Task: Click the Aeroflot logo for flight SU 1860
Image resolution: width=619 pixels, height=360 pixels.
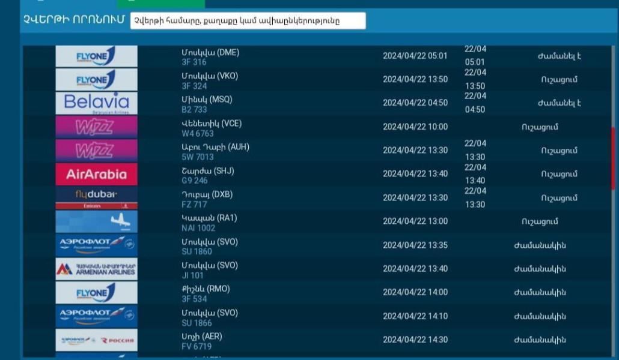Action: [x=96, y=245]
